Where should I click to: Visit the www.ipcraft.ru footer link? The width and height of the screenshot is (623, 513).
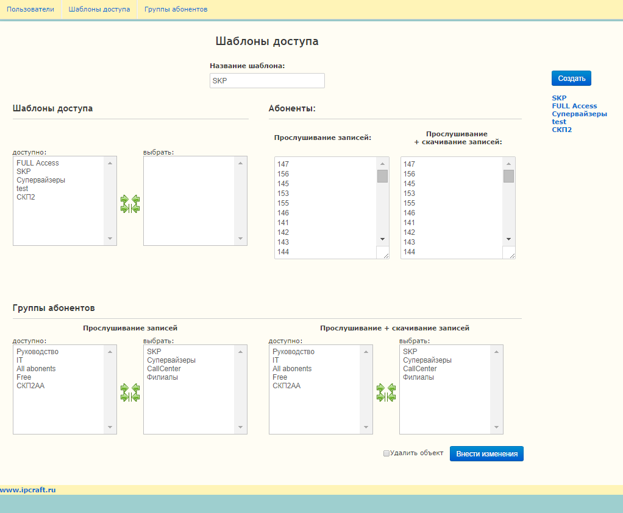[x=28, y=490]
